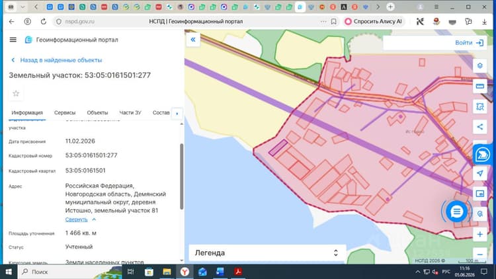Open the browser tab list dropdown
The width and height of the screenshot is (496, 279).
click(x=22, y=7)
